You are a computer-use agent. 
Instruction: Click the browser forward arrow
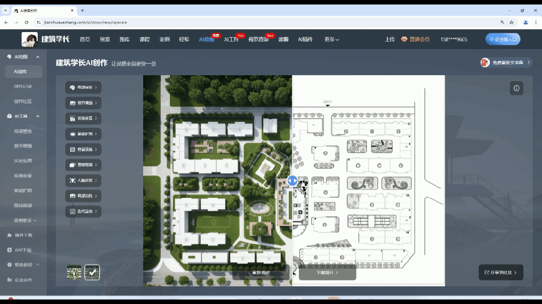tap(16, 23)
